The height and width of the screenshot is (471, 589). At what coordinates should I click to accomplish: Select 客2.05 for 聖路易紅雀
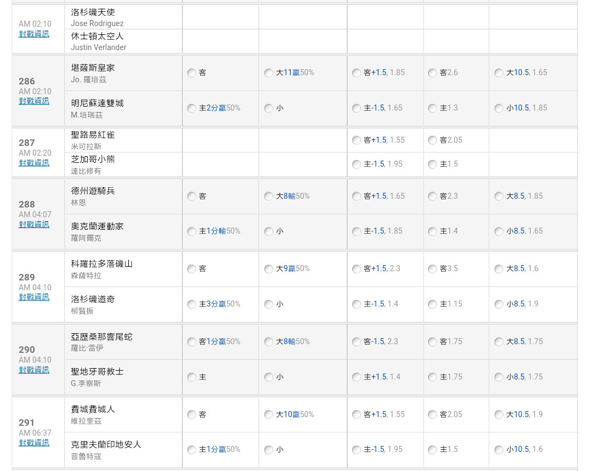[432, 140]
